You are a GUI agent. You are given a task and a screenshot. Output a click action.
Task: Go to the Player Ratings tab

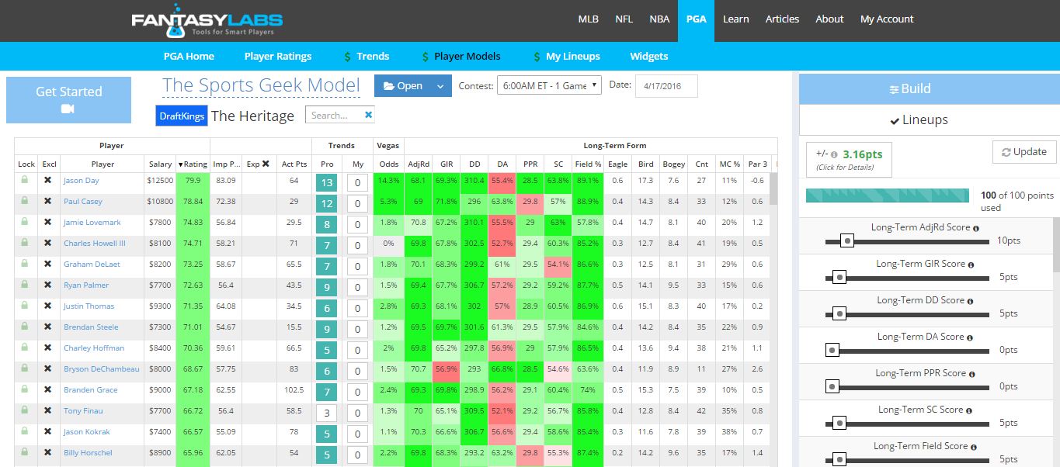[x=278, y=56]
